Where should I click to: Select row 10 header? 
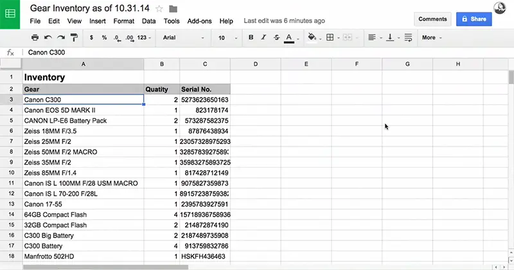[11, 172]
